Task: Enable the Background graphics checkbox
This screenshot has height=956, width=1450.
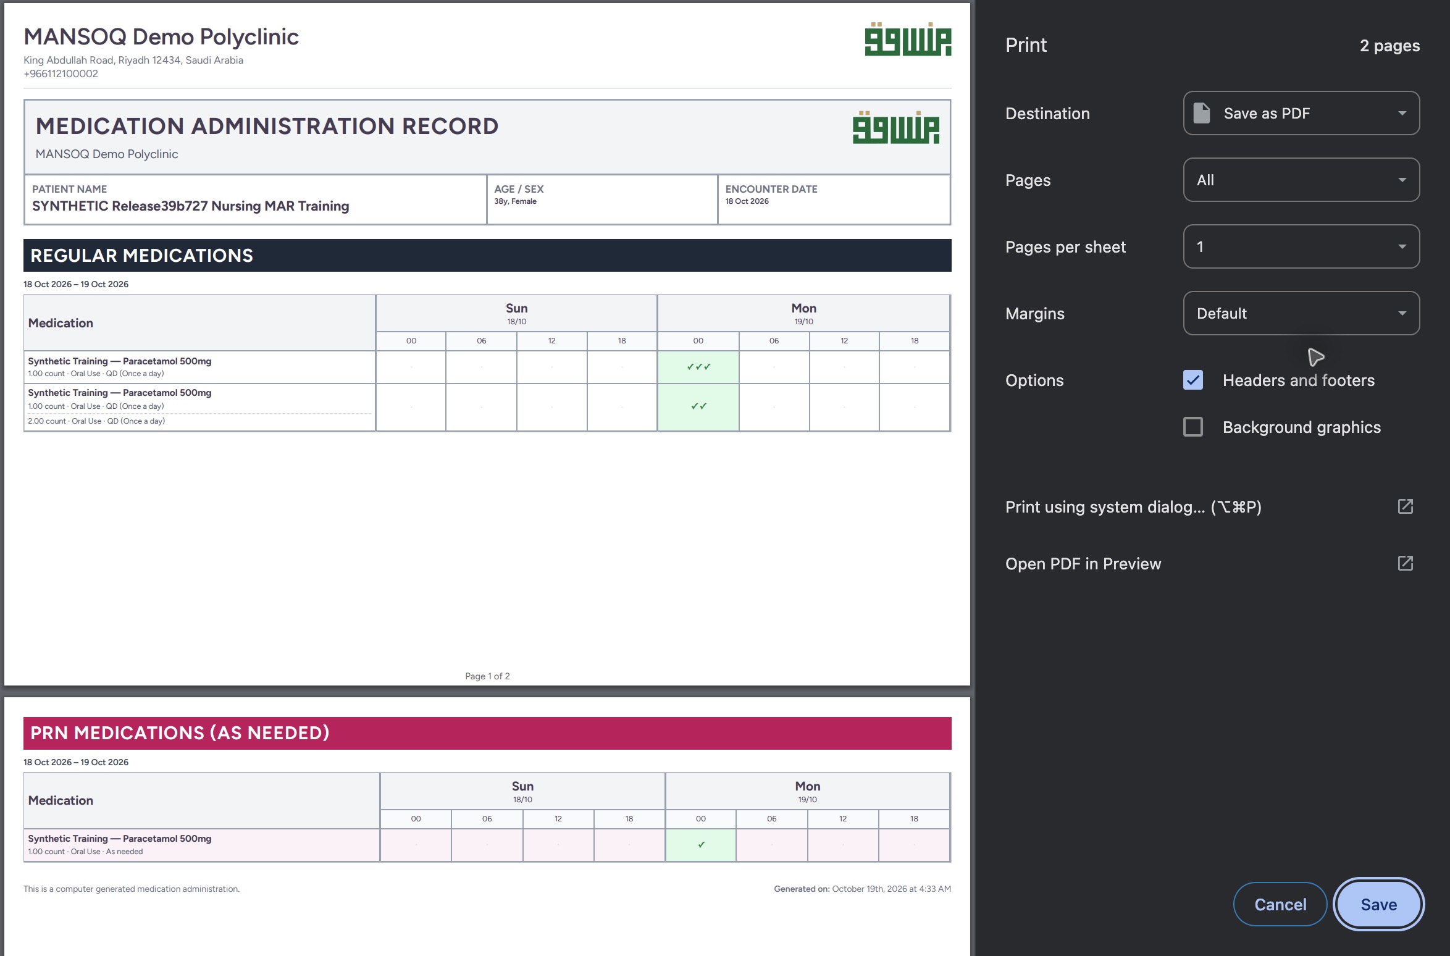Action: tap(1193, 427)
